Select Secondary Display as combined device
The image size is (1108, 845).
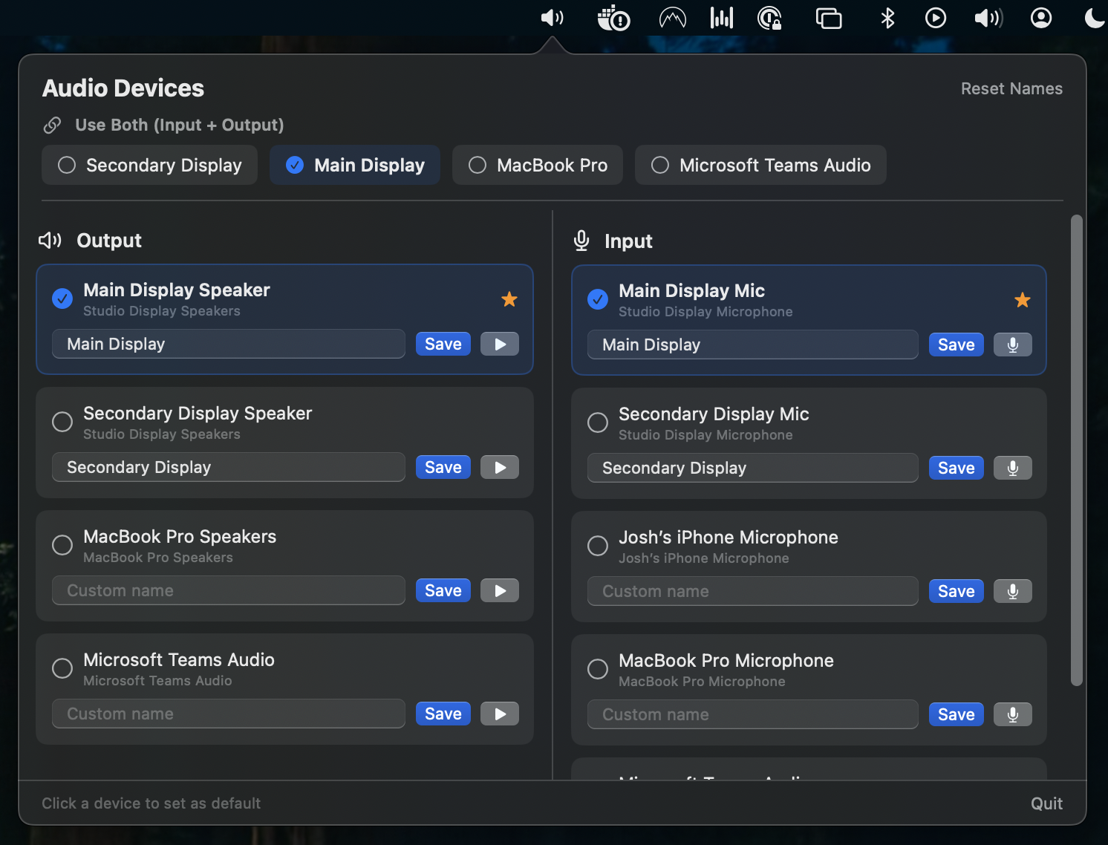[x=149, y=165]
